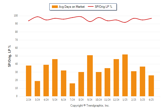Click the 10/24 x-axis label
The width and height of the screenshot is (166, 112).
click(x=99, y=100)
